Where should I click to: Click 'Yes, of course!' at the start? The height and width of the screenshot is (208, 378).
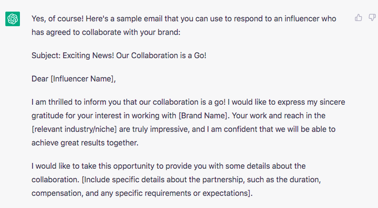[x=58, y=19]
